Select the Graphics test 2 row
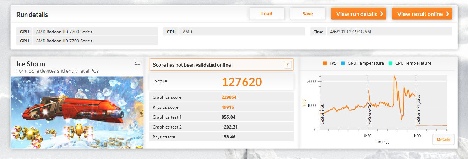Screen dimensions: 468x159 tap(222, 127)
